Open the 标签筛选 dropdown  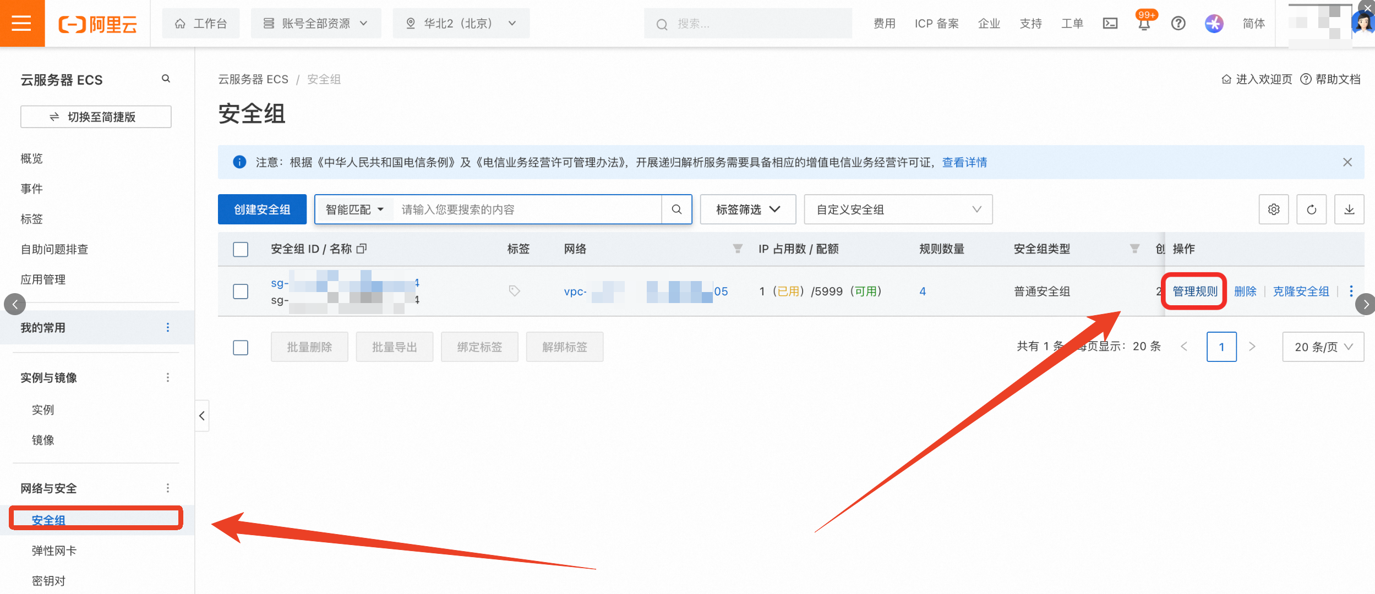[747, 210]
